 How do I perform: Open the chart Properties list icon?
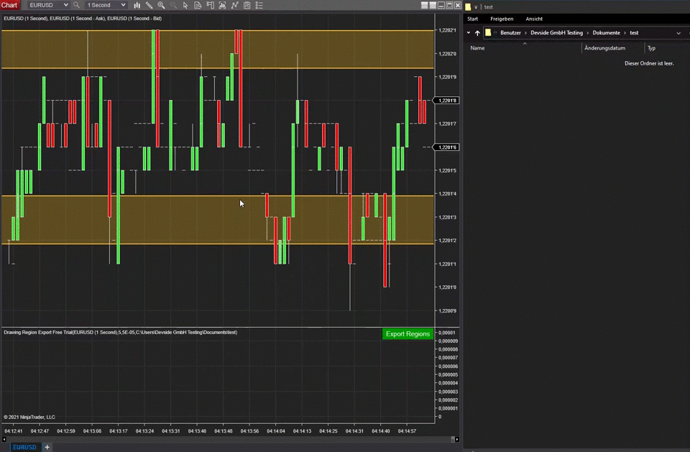pyautogui.click(x=258, y=5)
